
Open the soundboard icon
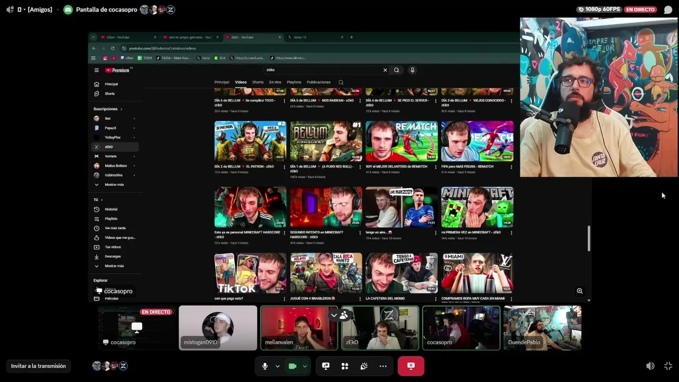coord(364,366)
